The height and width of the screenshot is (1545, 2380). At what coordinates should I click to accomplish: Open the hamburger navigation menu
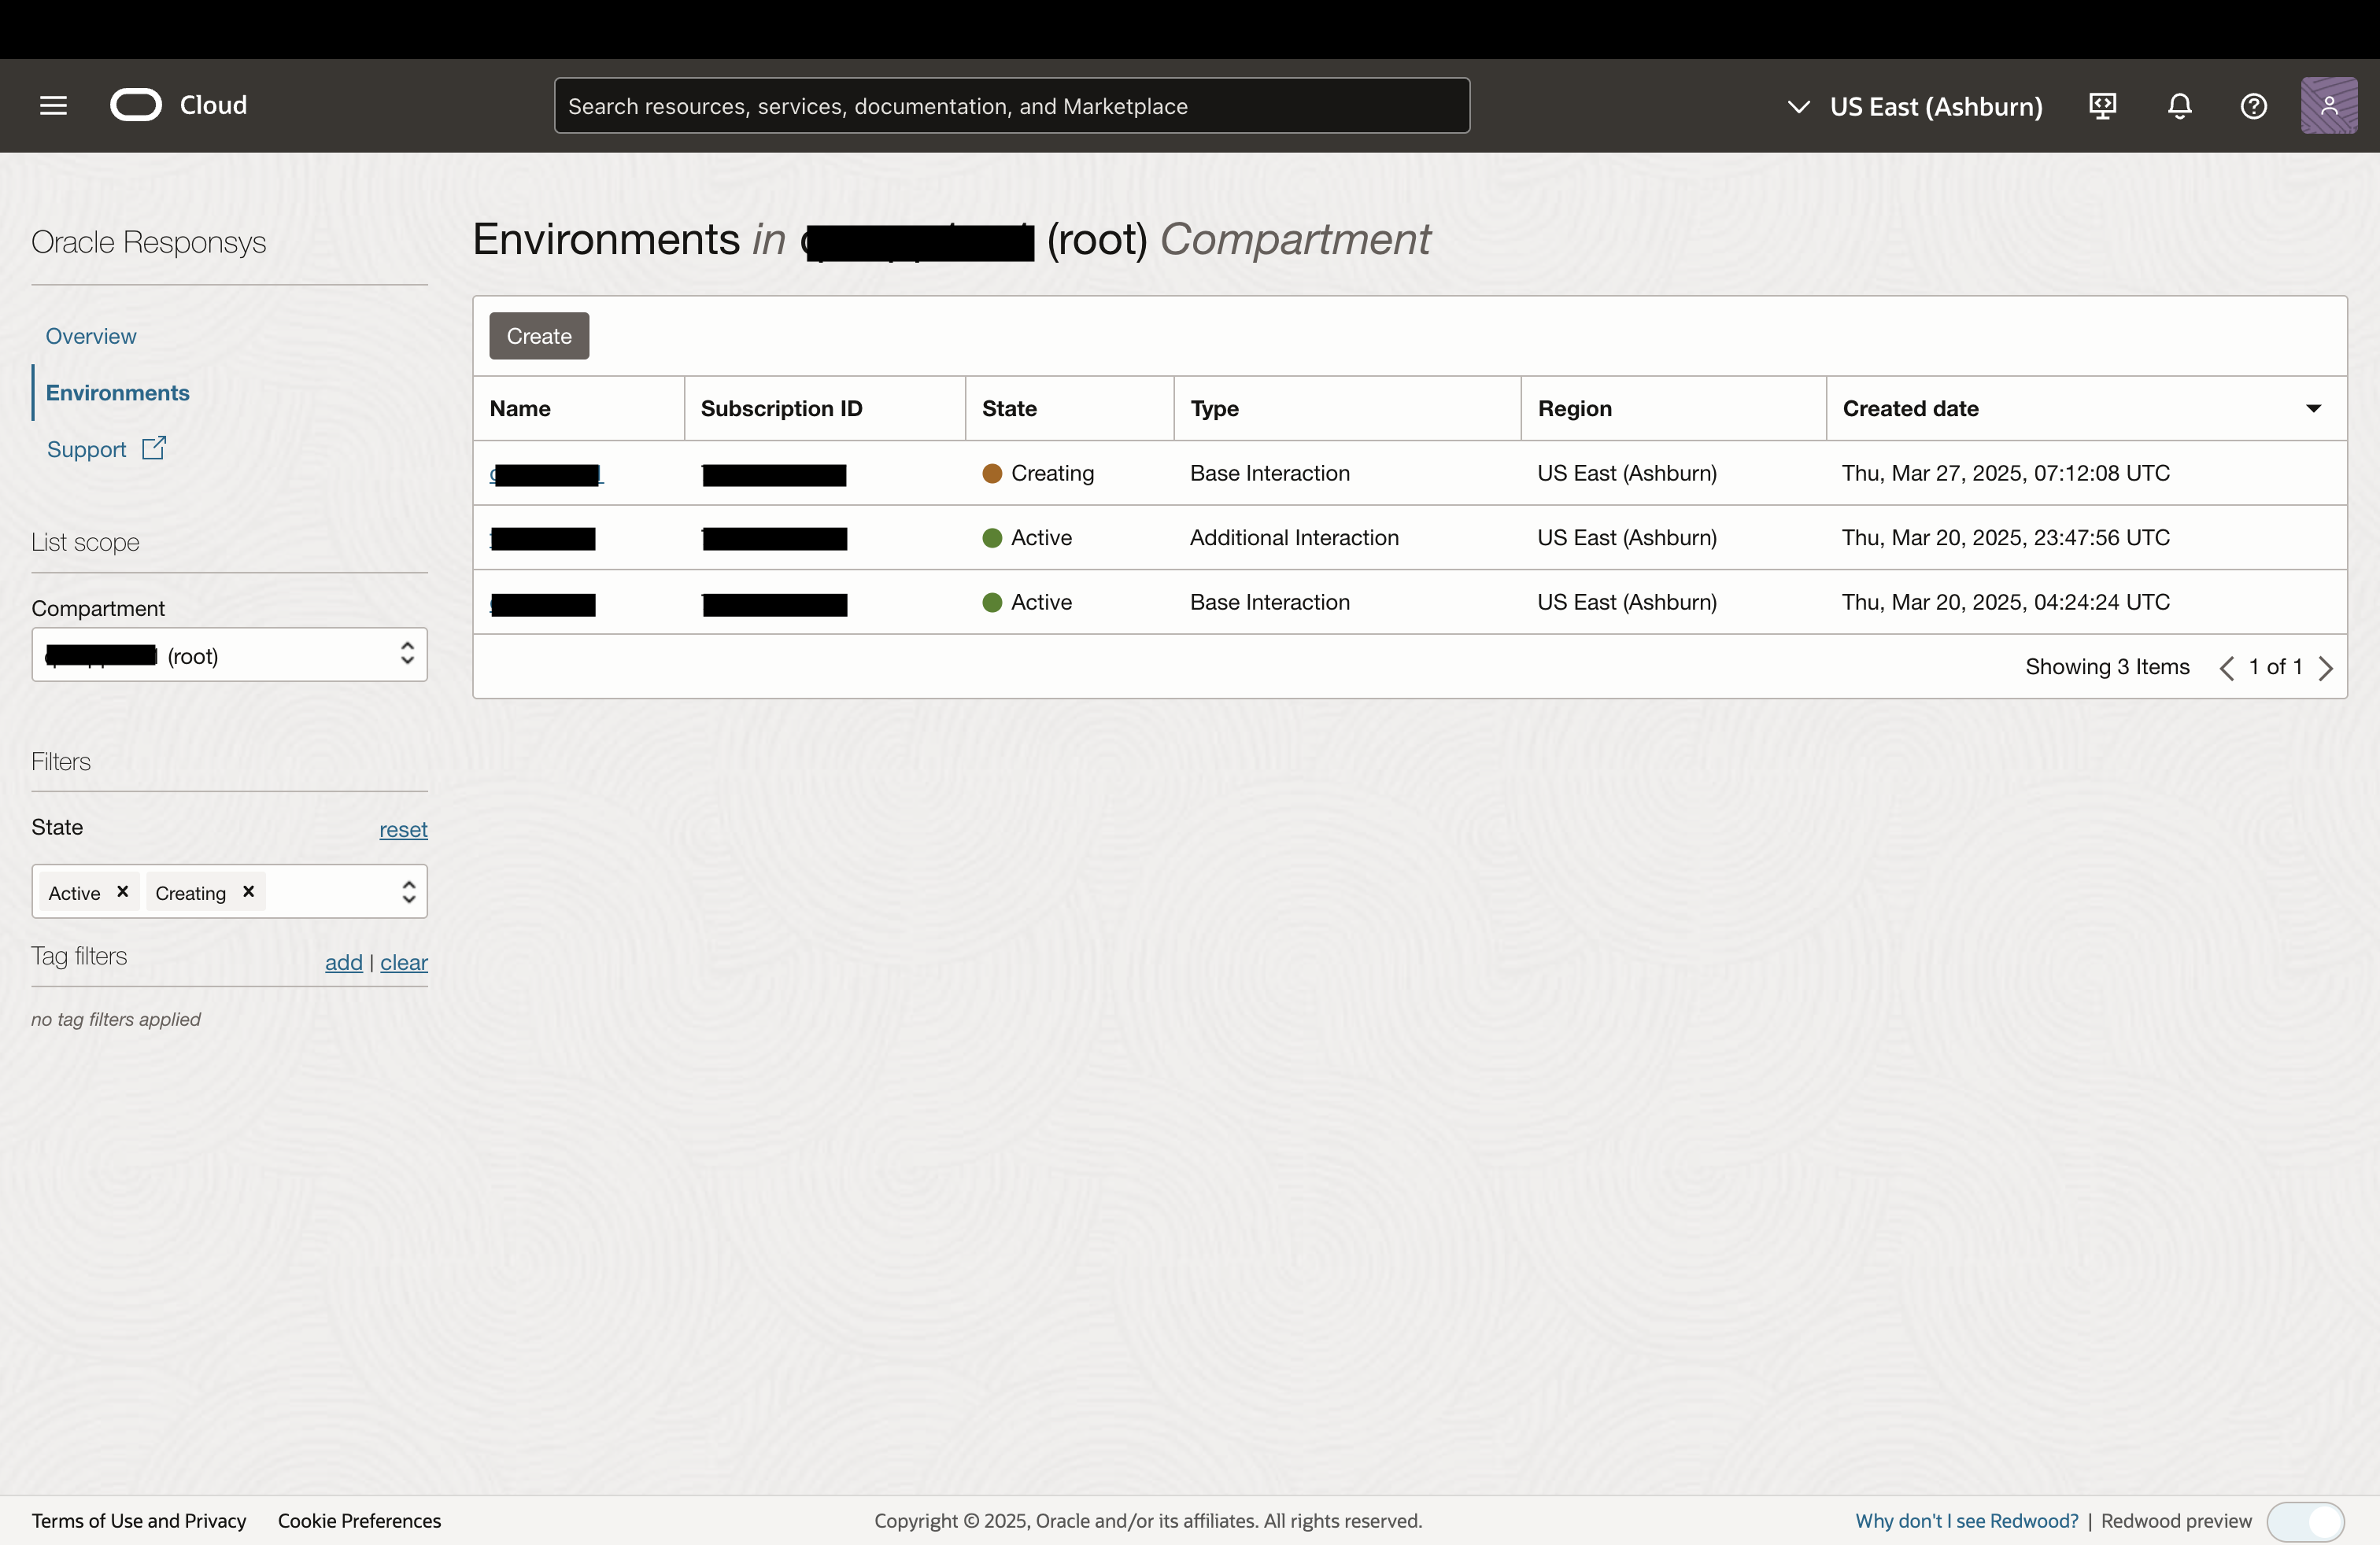pos(53,105)
